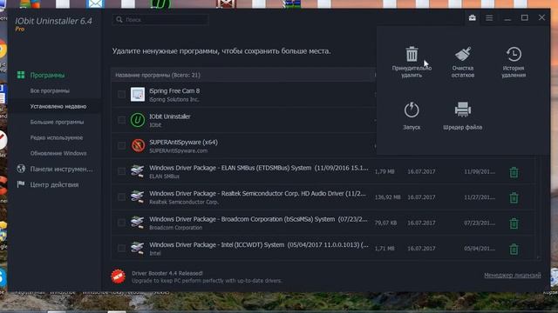Image resolution: width=558 pixels, height=313 pixels.
Task: Delete the Broadcom bScsMSa driver via trash icon
Action: [514, 223]
